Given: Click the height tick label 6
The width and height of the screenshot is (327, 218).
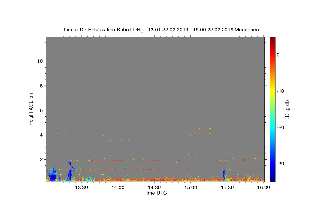Looking at the screenshot, I should 41,110.
